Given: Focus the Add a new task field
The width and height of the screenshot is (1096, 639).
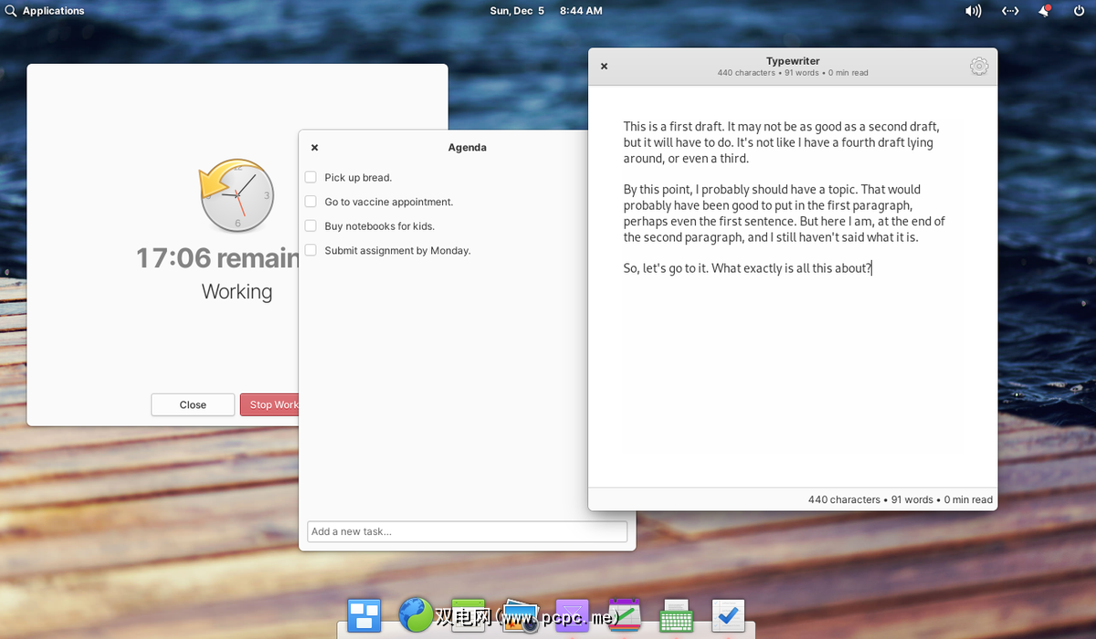Looking at the screenshot, I should 467,531.
